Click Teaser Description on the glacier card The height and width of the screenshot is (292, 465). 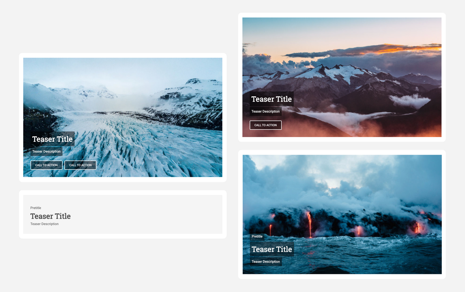[x=46, y=151]
